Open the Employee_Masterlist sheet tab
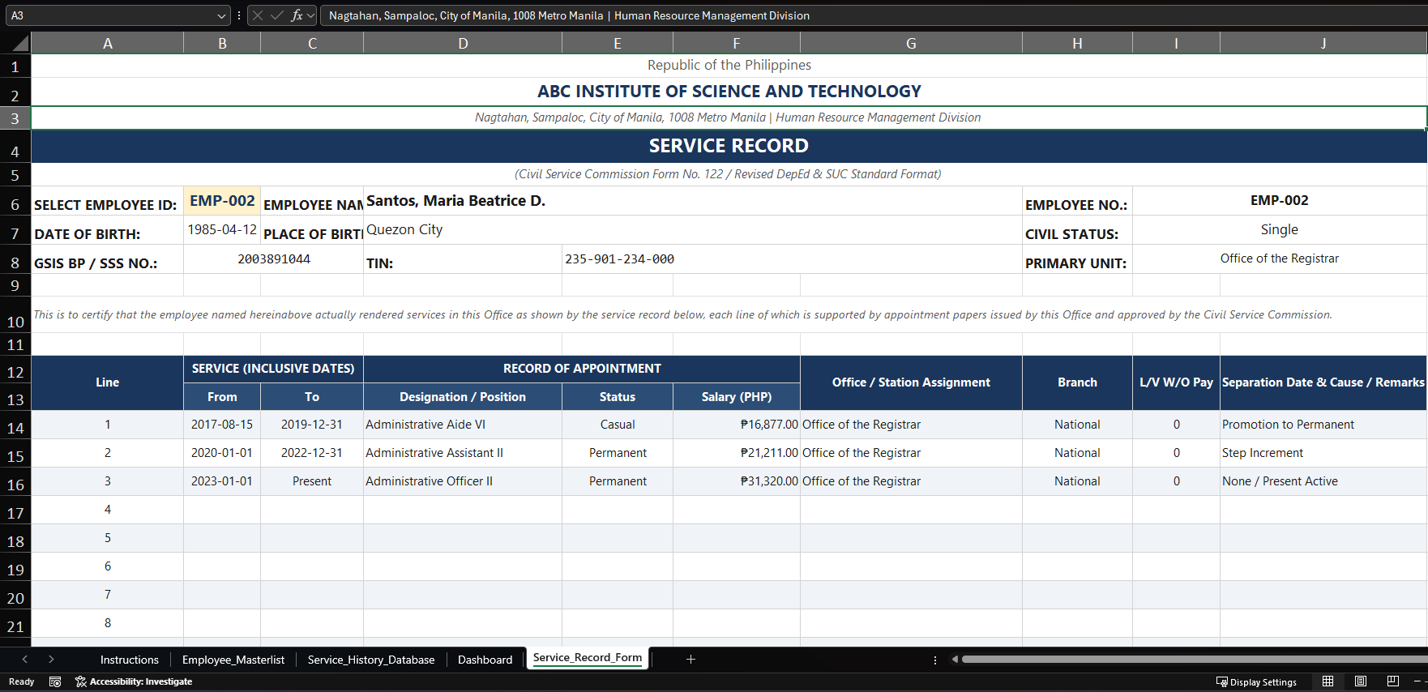Viewport: 1428px width, 692px height. pyautogui.click(x=233, y=660)
